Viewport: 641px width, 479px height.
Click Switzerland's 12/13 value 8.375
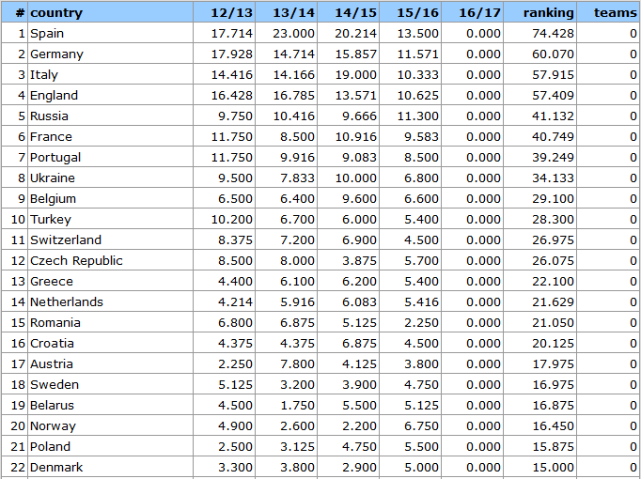pyautogui.click(x=235, y=239)
